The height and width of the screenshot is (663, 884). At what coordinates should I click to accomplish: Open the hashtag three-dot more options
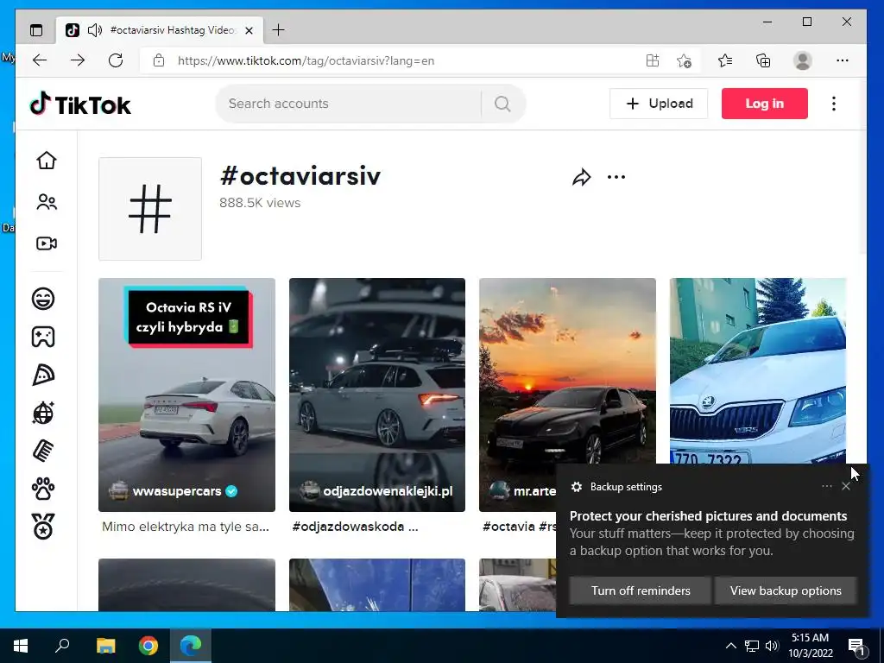click(616, 177)
